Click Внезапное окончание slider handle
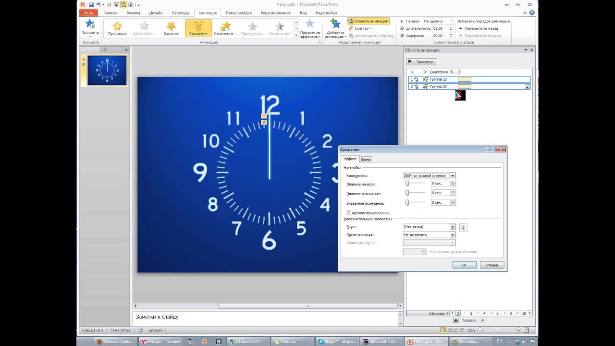This screenshot has width=615, height=346. [x=407, y=203]
